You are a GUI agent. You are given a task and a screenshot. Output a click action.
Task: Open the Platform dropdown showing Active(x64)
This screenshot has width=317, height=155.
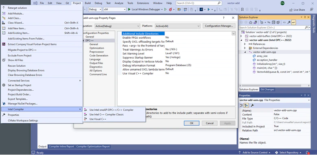[178, 26]
